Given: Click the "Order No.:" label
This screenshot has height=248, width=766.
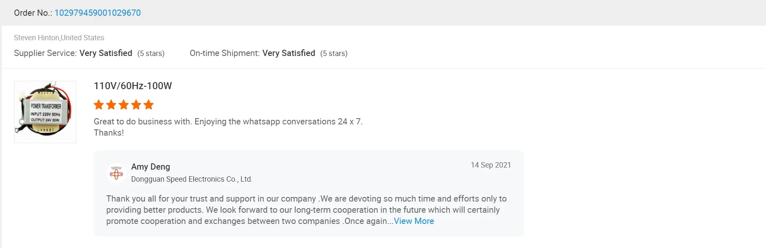Looking at the screenshot, I should [33, 13].
